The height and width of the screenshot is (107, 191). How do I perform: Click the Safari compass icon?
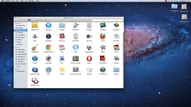pyautogui.click(x=48, y=70)
